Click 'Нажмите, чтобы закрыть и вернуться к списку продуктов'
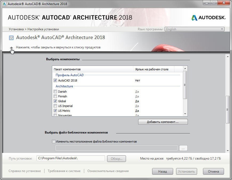The image size is (232, 180). click(x=58, y=47)
